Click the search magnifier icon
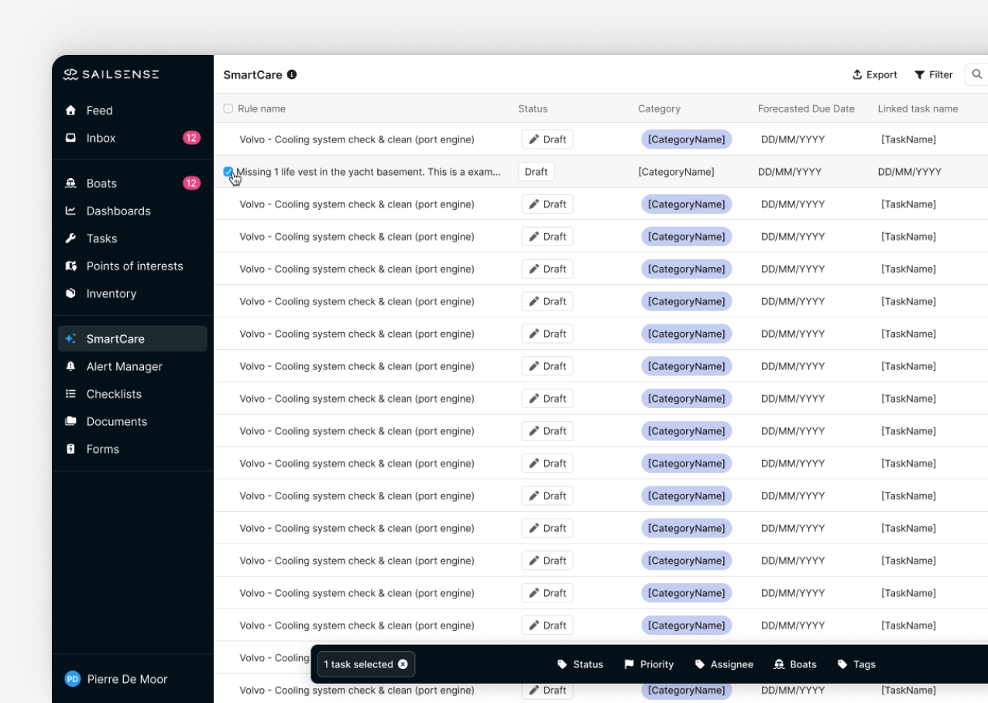The height and width of the screenshot is (703, 988). 977,74
